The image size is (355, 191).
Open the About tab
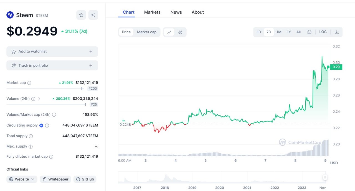198,12
